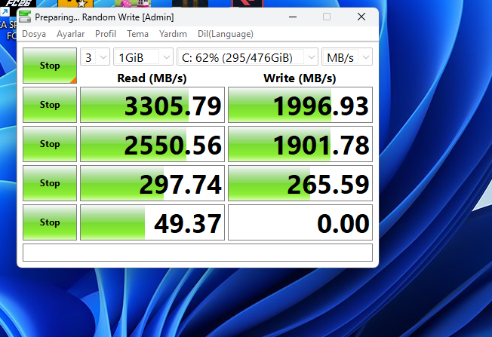This screenshot has height=337, width=492.
Task: Click the Preparing... Random Write title text
Action: [104, 17]
